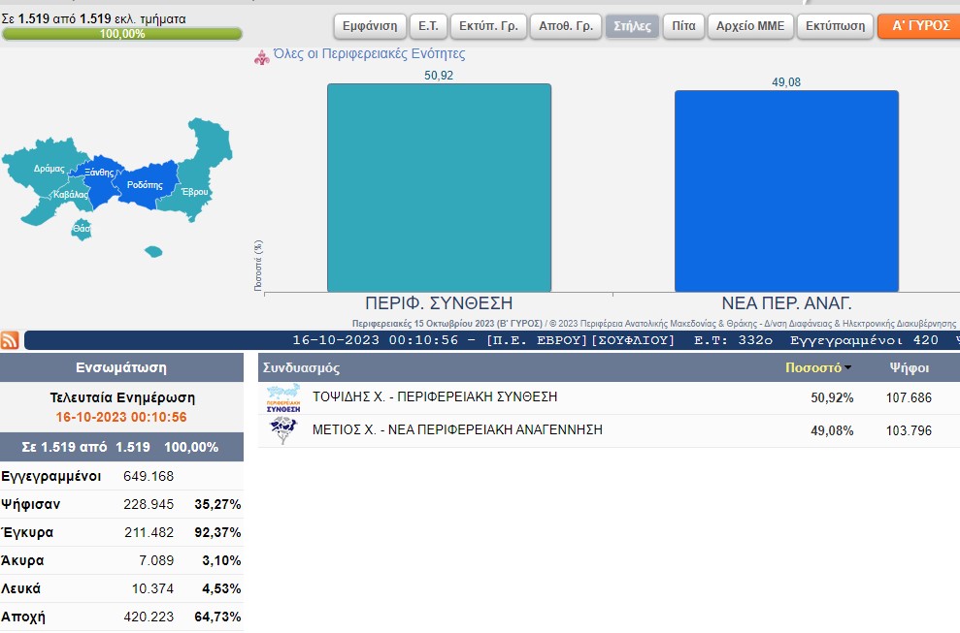Select the teal ΠΕΡΙΦ. ΣΥΝΘΕΣΗ bar
Image resolution: width=960 pixels, height=633 pixels.
(x=439, y=188)
